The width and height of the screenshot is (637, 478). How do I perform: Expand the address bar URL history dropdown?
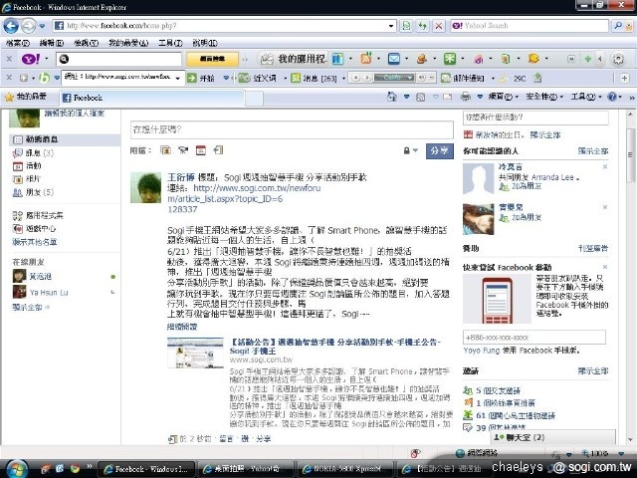pyautogui.click(x=391, y=26)
